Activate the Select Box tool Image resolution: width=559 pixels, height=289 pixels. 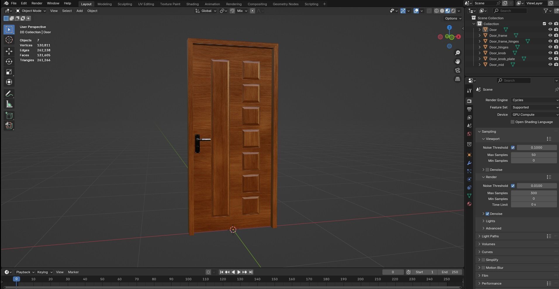(9, 29)
